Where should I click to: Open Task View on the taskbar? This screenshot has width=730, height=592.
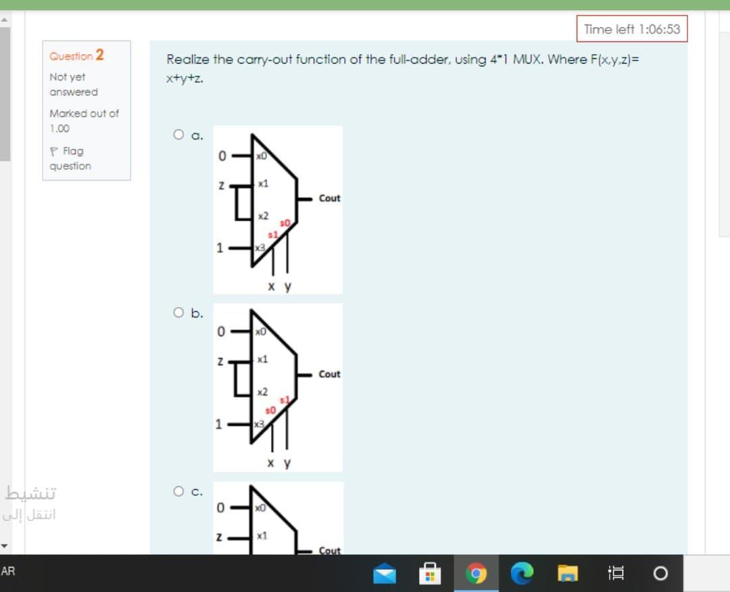[x=616, y=572]
